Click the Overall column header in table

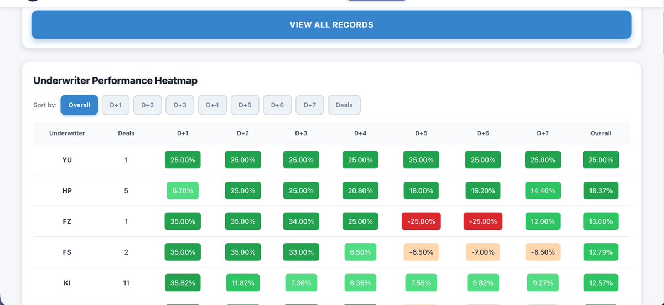[601, 133]
